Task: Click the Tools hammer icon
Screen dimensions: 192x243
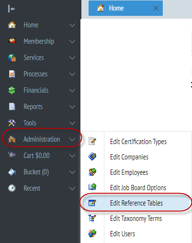Action: click(12, 123)
